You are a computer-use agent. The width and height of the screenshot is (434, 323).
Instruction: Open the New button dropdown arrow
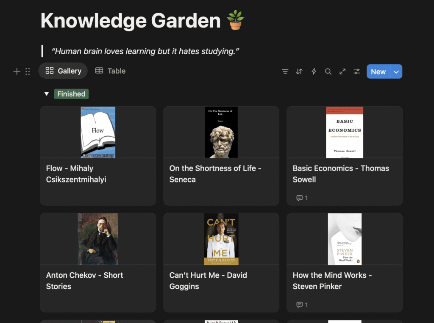point(396,72)
